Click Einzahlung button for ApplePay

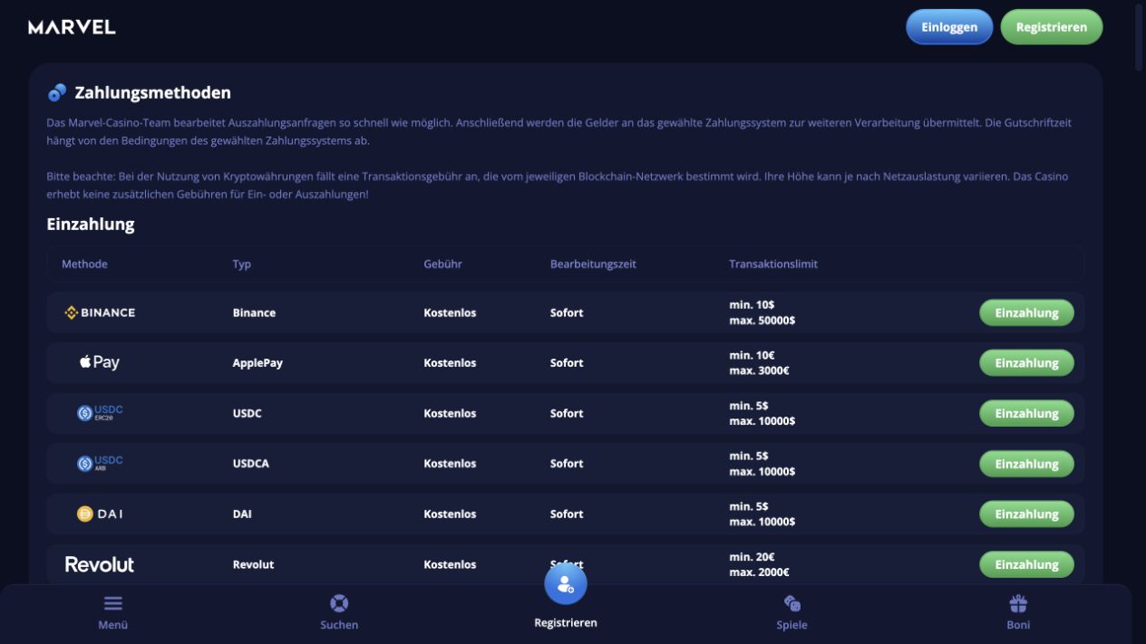click(1026, 363)
